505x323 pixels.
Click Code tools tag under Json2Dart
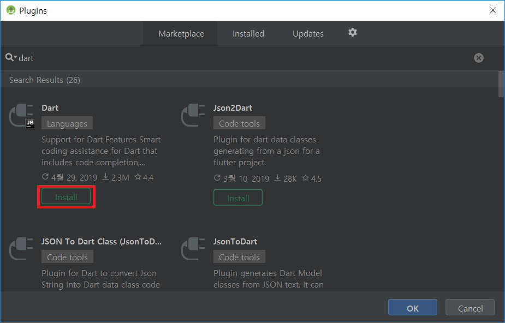click(239, 123)
